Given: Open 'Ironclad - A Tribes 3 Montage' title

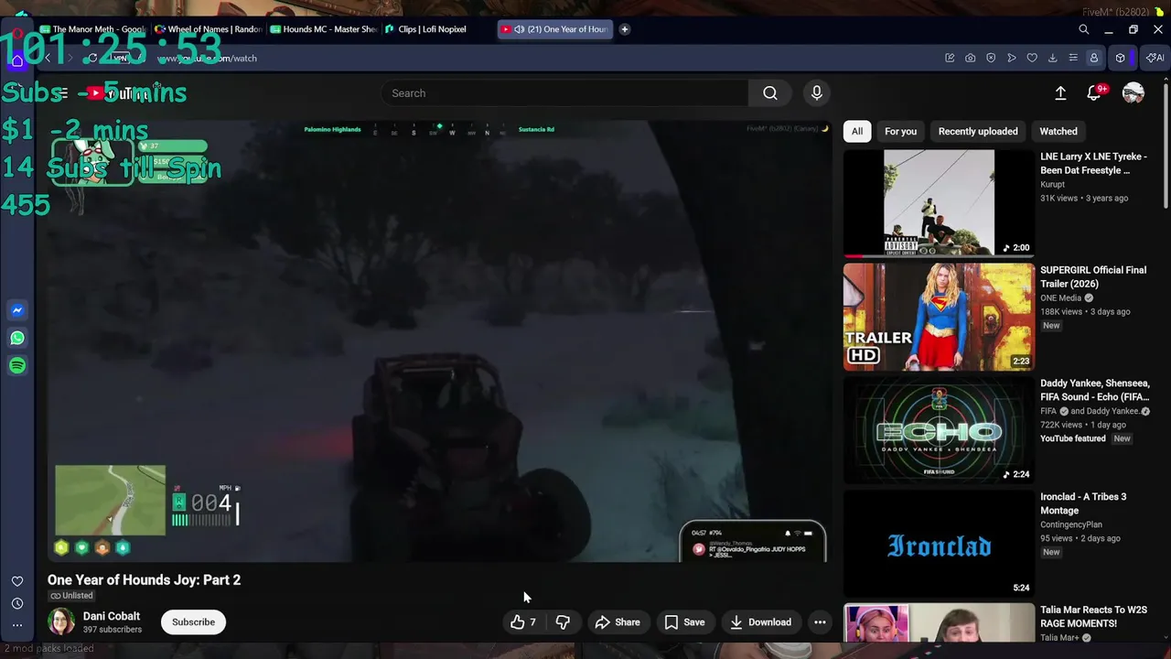Looking at the screenshot, I should click(1083, 503).
